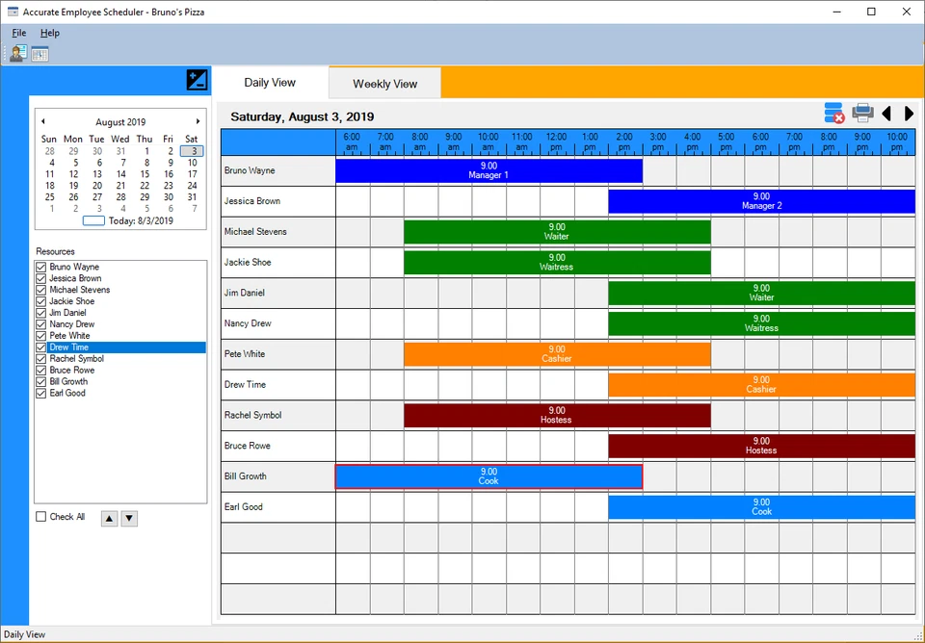The image size is (925, 643).
Task: Select Jessica Brown in the Resources list
Action: point(77,278)
